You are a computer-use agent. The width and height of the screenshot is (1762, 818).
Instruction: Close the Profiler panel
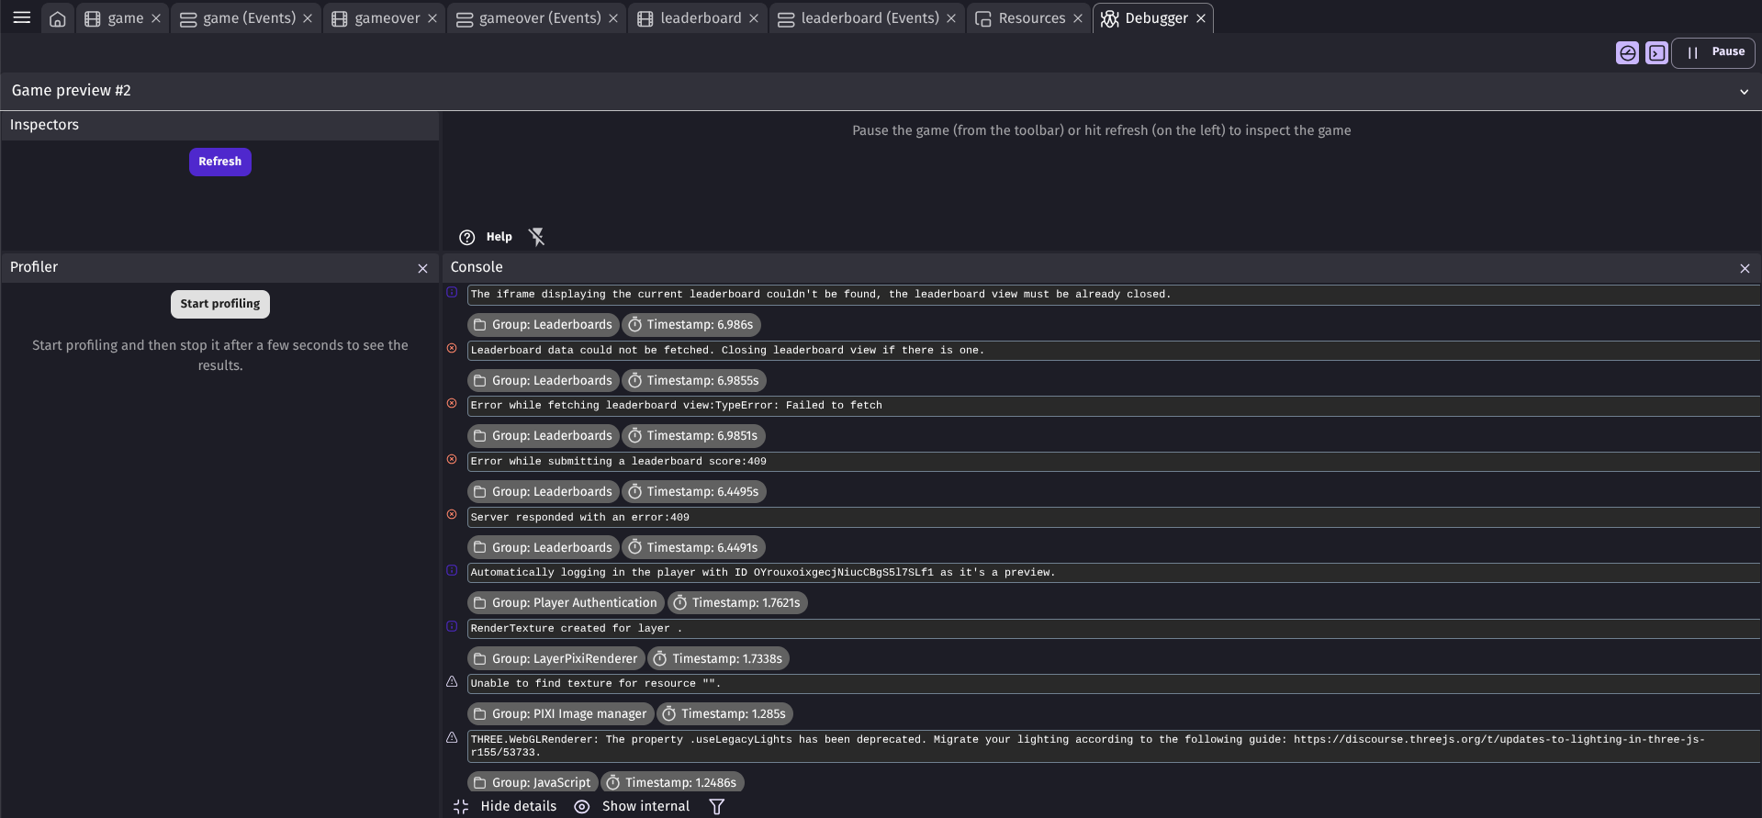point(422,268)
